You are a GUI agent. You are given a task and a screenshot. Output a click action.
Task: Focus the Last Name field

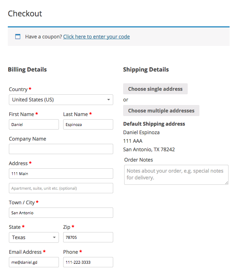88,125
